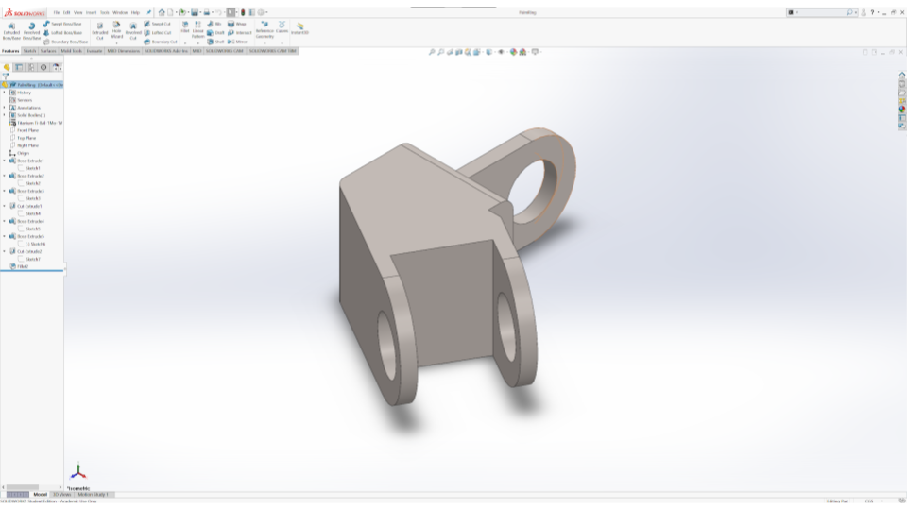Activate the Extruded Cut tool
Image resolution: width=907 pixels, height=510 pixels.
coord(99,29)
